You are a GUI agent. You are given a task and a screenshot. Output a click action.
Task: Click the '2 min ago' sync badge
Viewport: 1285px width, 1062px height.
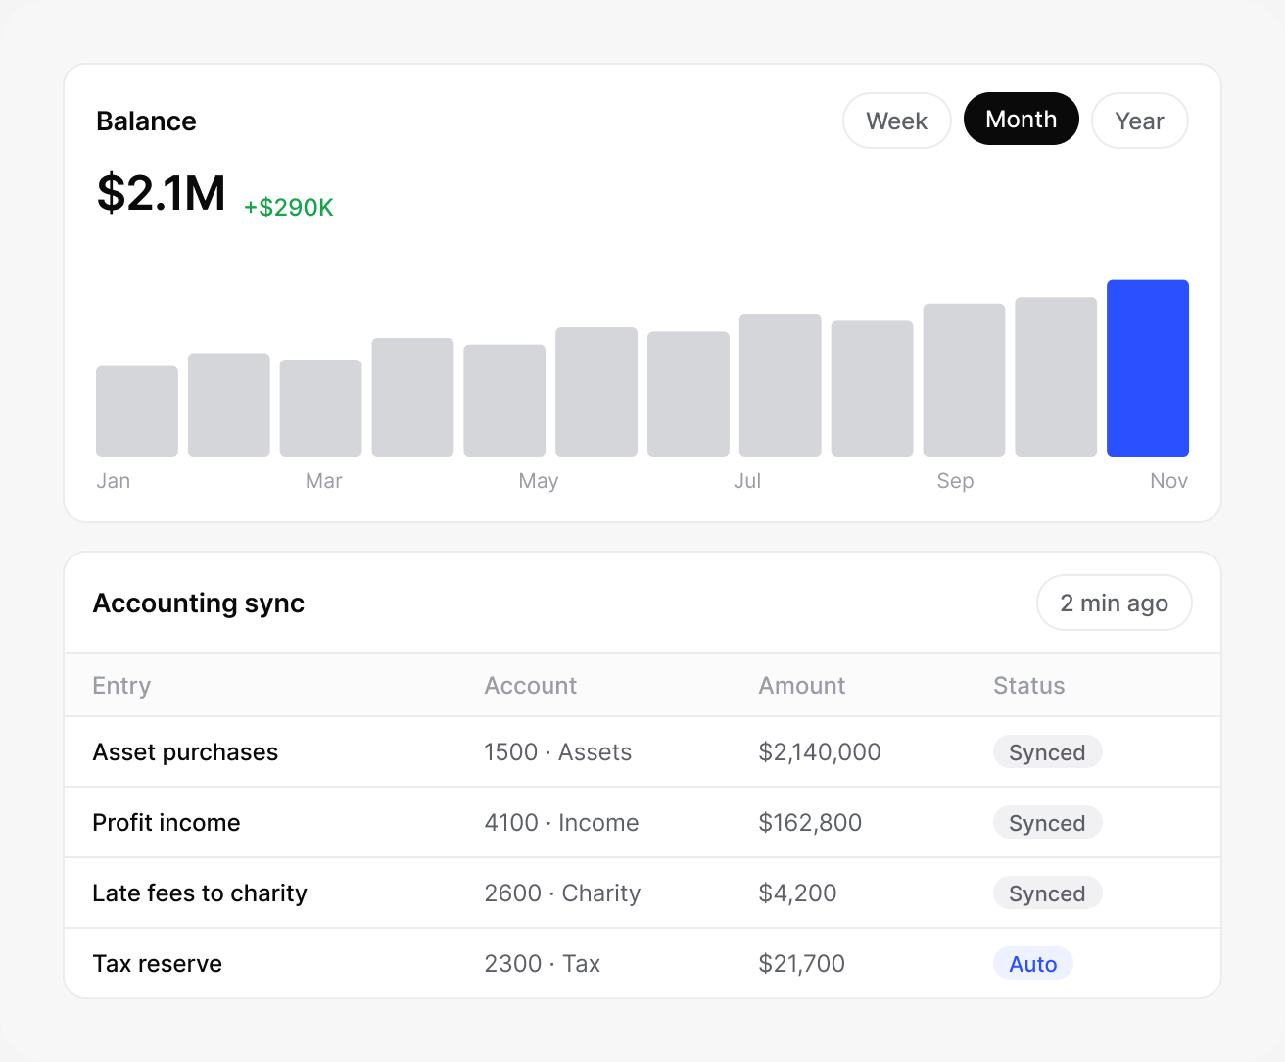pos(1114,603)
